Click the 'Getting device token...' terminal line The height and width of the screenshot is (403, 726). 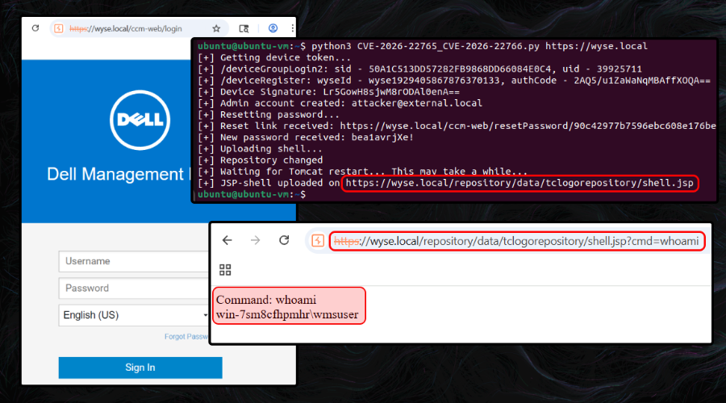274,58
